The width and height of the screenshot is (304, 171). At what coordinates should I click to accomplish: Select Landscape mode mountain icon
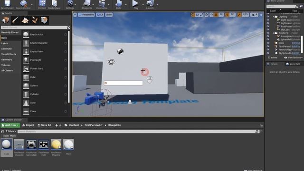click(x=25, y=20)
